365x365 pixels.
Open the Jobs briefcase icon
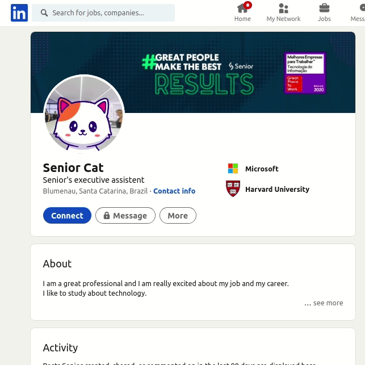pyautogui.click(x=324, y=9)
